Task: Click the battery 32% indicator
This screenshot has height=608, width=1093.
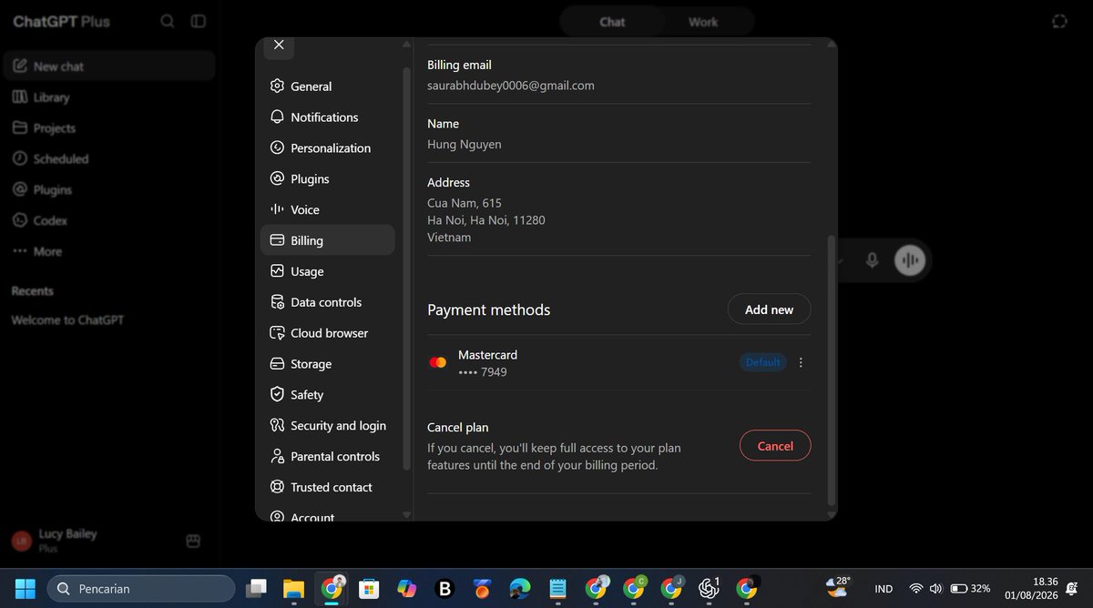Action: (968, 589)
